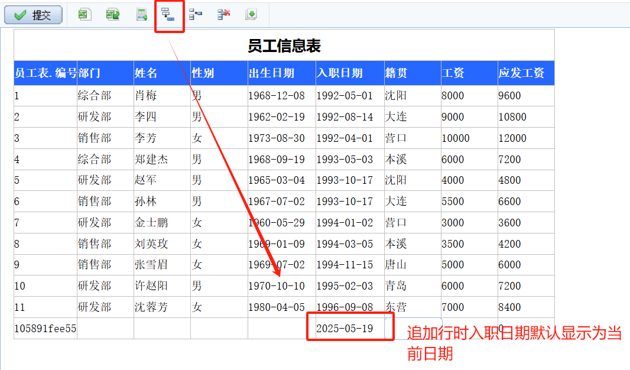Select the 籍贯 cell 唐山
The image size is (630, 370).
coord(412,265)
